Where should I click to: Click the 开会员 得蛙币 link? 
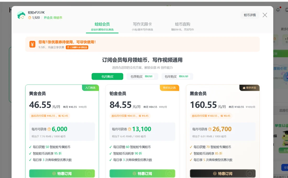click(53, 18)
